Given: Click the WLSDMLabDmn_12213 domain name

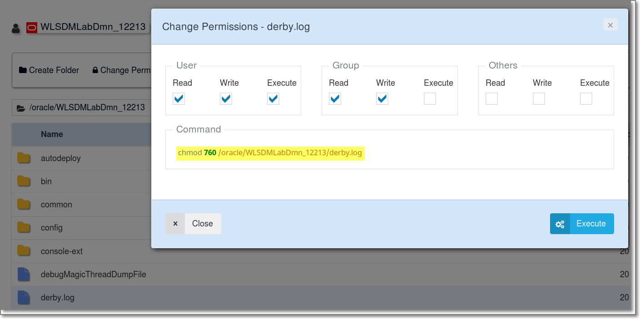Looking at the screenshot, I should pos(93,27).
